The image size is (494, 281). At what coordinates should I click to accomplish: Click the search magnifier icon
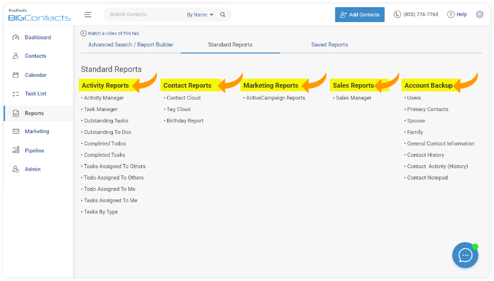(x=223, y=14)
